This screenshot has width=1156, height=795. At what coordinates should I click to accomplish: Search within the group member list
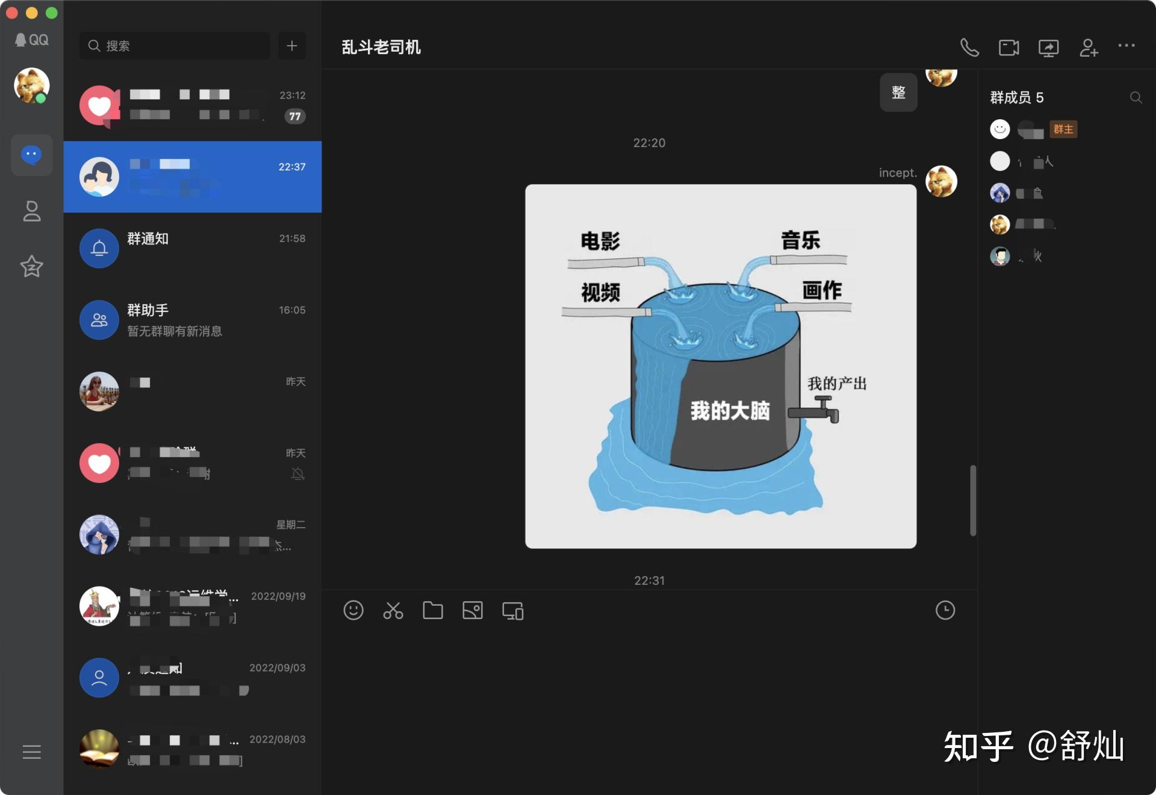click(x=1136, y=98)
